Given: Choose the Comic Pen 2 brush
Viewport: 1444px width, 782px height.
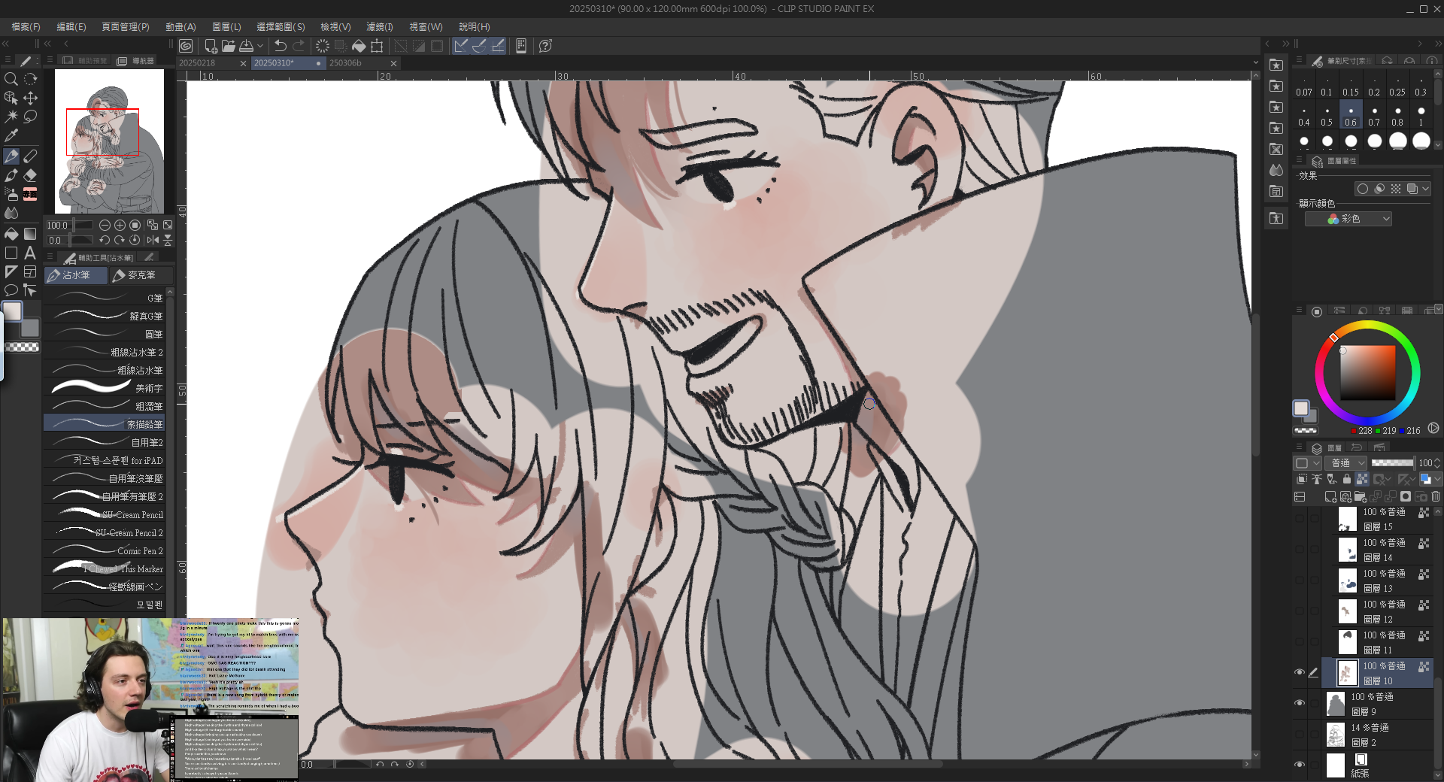Looking at the screenshot, I should (105, 550).
